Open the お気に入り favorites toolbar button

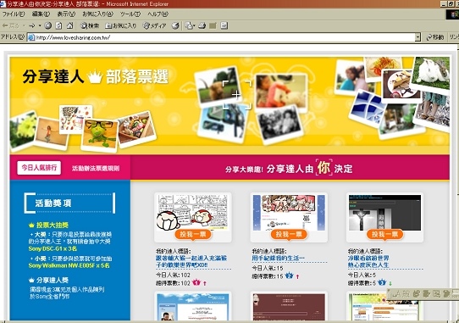point(120,25)
